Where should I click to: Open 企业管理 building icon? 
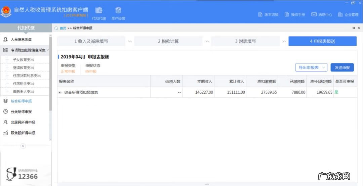click(x=340, y=14)
